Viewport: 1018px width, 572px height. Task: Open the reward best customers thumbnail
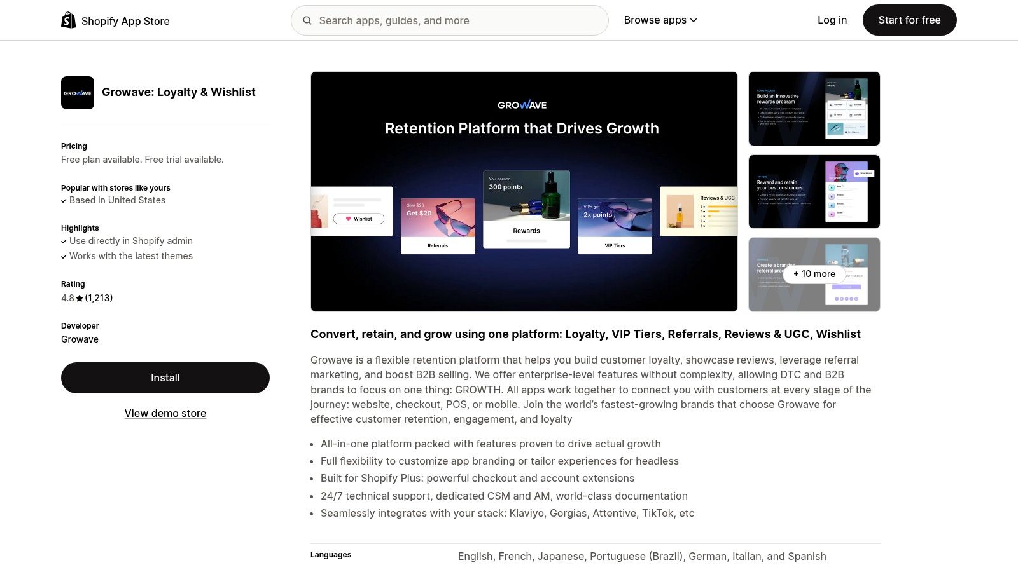(x=814, y=191)
